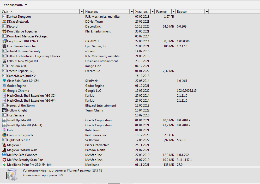The width and height of the screenshot is (260, 184).
Task: Click install date 15.06.2022
Action: coord(142,91)
